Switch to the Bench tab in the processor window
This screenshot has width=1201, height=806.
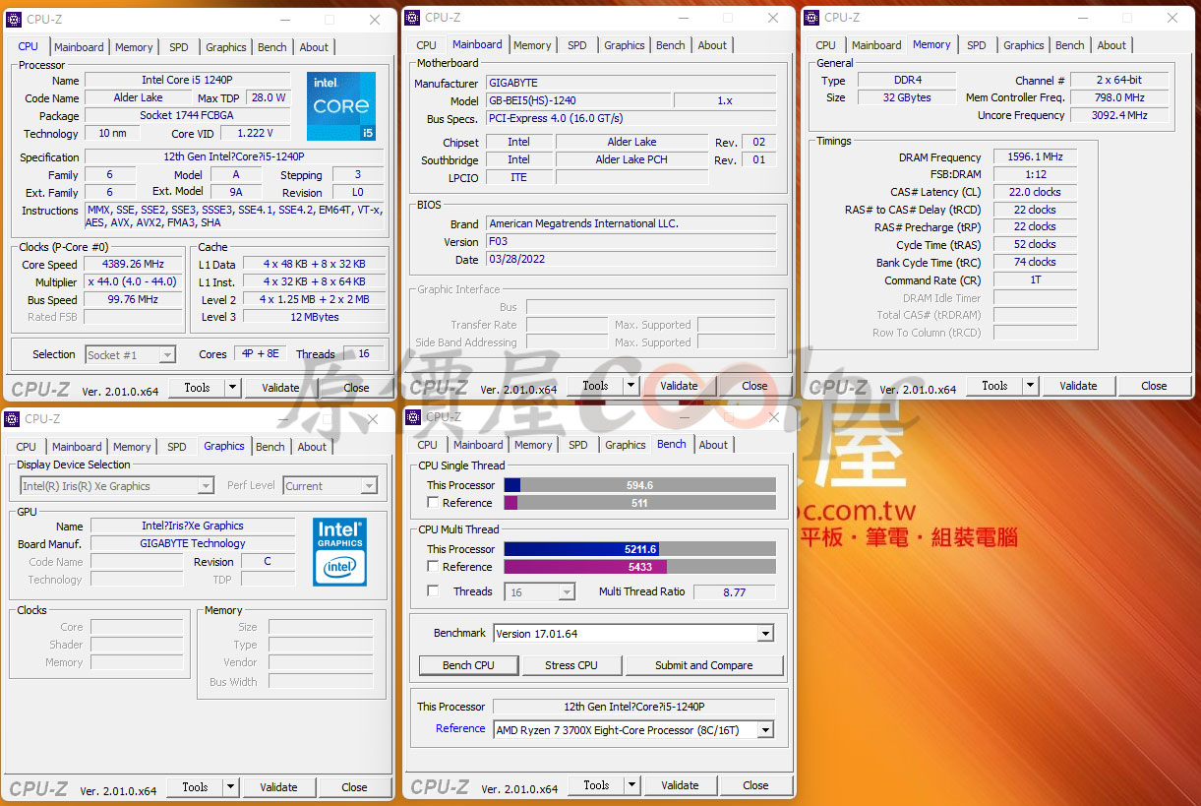point(272,47)
